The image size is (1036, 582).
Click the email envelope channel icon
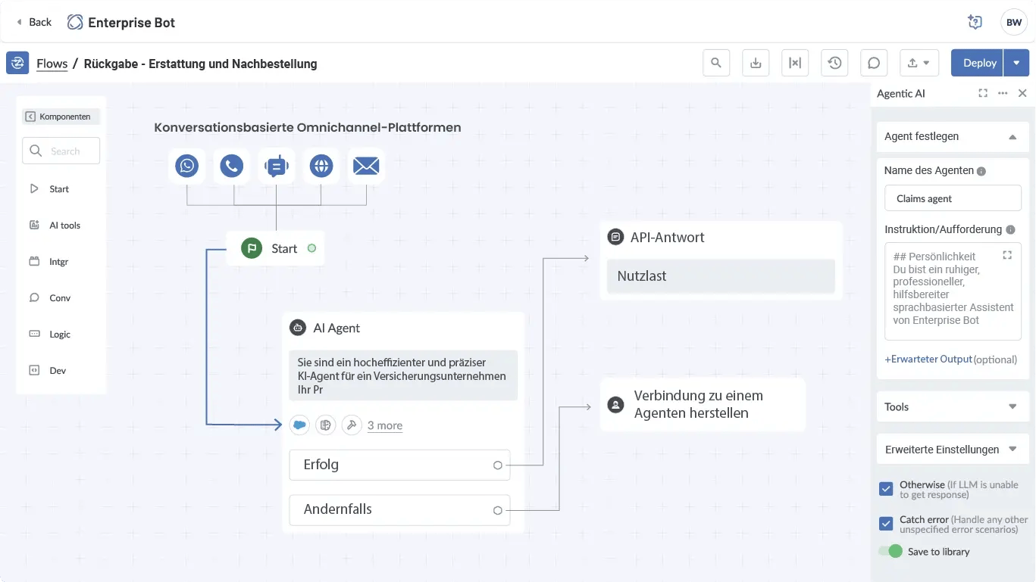pyautogui.click(x=366, y=166)
